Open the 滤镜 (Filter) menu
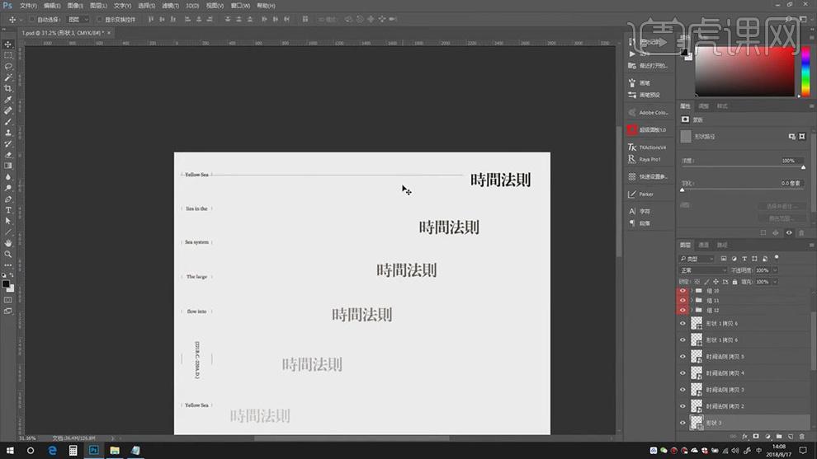 tap(170, 6)
